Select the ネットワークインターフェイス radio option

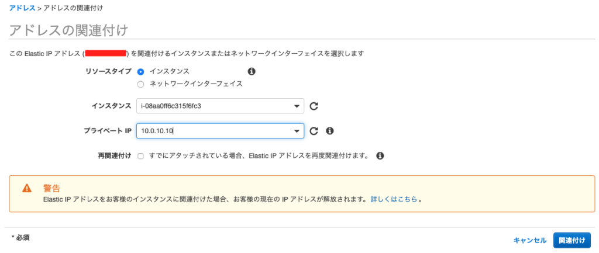click(140, 84)
